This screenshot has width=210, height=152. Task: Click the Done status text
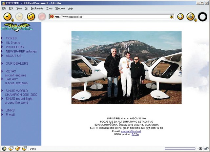point(33,149)
